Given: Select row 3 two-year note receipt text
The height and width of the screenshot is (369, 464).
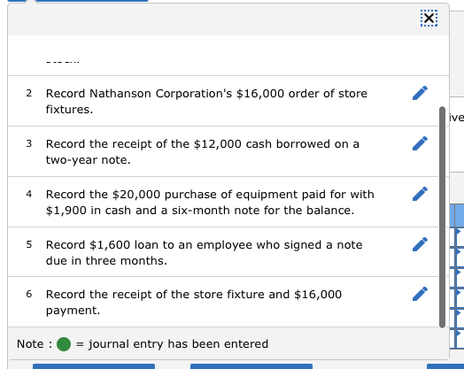Looking at the screenshot, I should pyautogui.click(x=203, y=152).
